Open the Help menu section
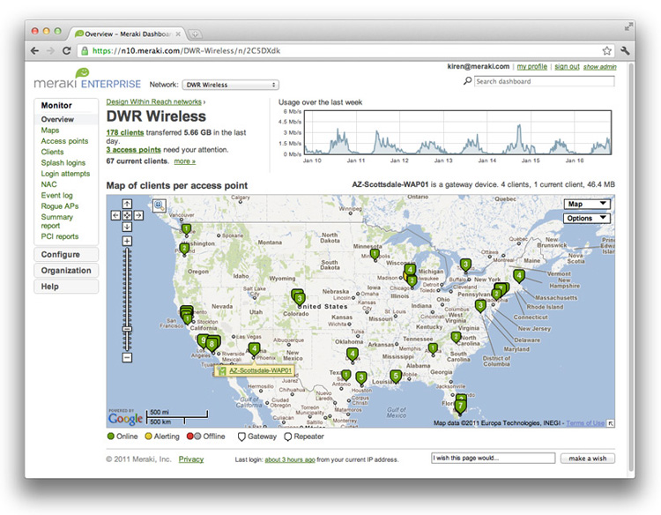661x515 pixels. pos(66,287)
